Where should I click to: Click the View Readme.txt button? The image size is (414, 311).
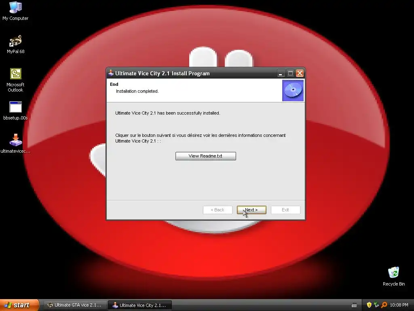206,156
